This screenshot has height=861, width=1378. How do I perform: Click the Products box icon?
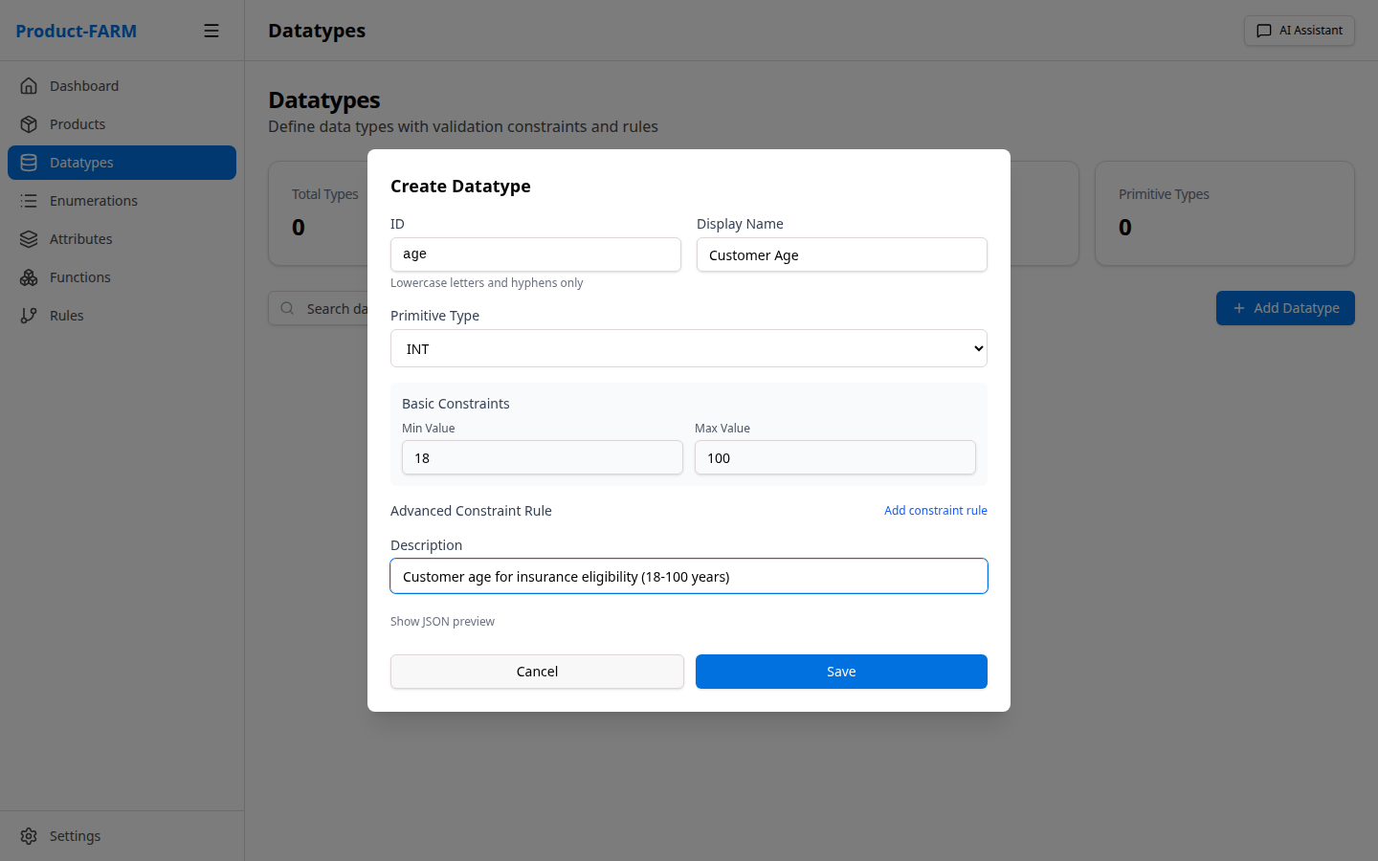pos(29,124)
